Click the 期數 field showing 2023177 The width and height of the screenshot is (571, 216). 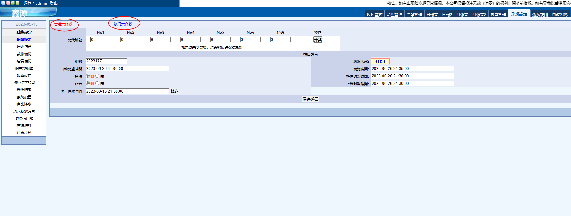click(x=106, y=61)
